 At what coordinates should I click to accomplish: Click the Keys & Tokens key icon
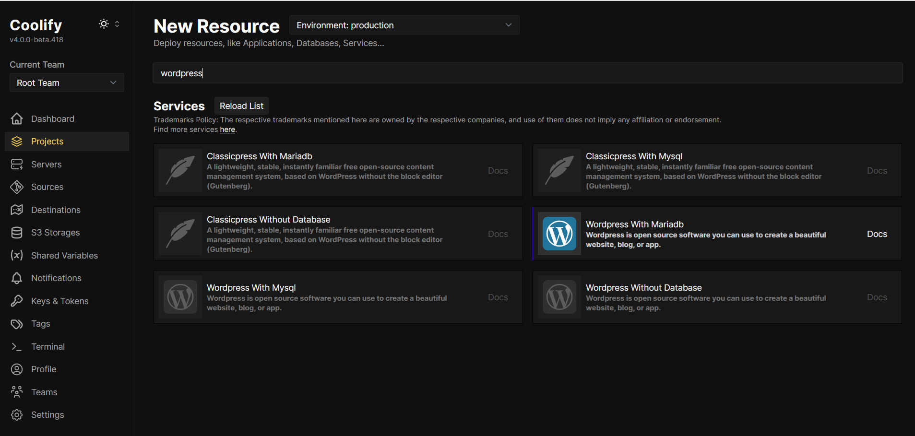tap(17, 301)
